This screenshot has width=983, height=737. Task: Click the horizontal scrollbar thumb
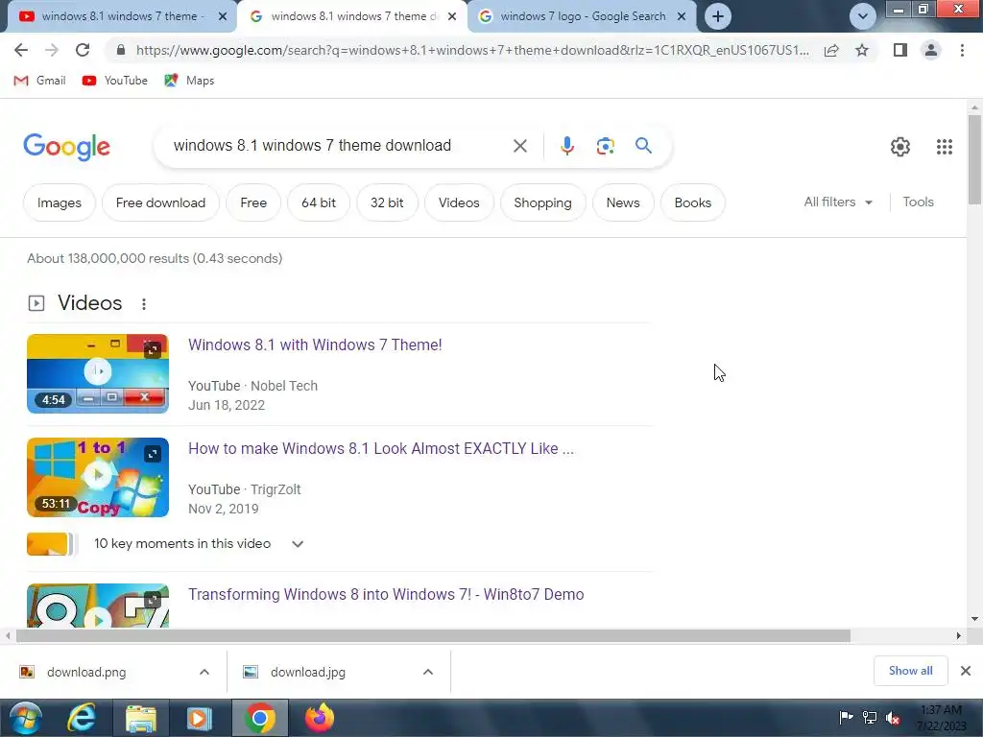(433, 635)
